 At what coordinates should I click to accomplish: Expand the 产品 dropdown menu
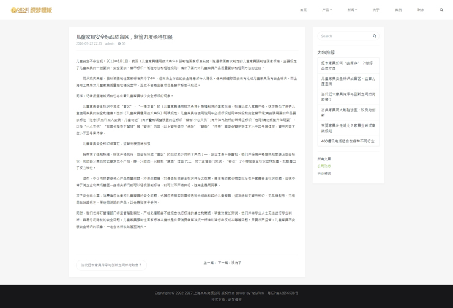tap(327, 10)
